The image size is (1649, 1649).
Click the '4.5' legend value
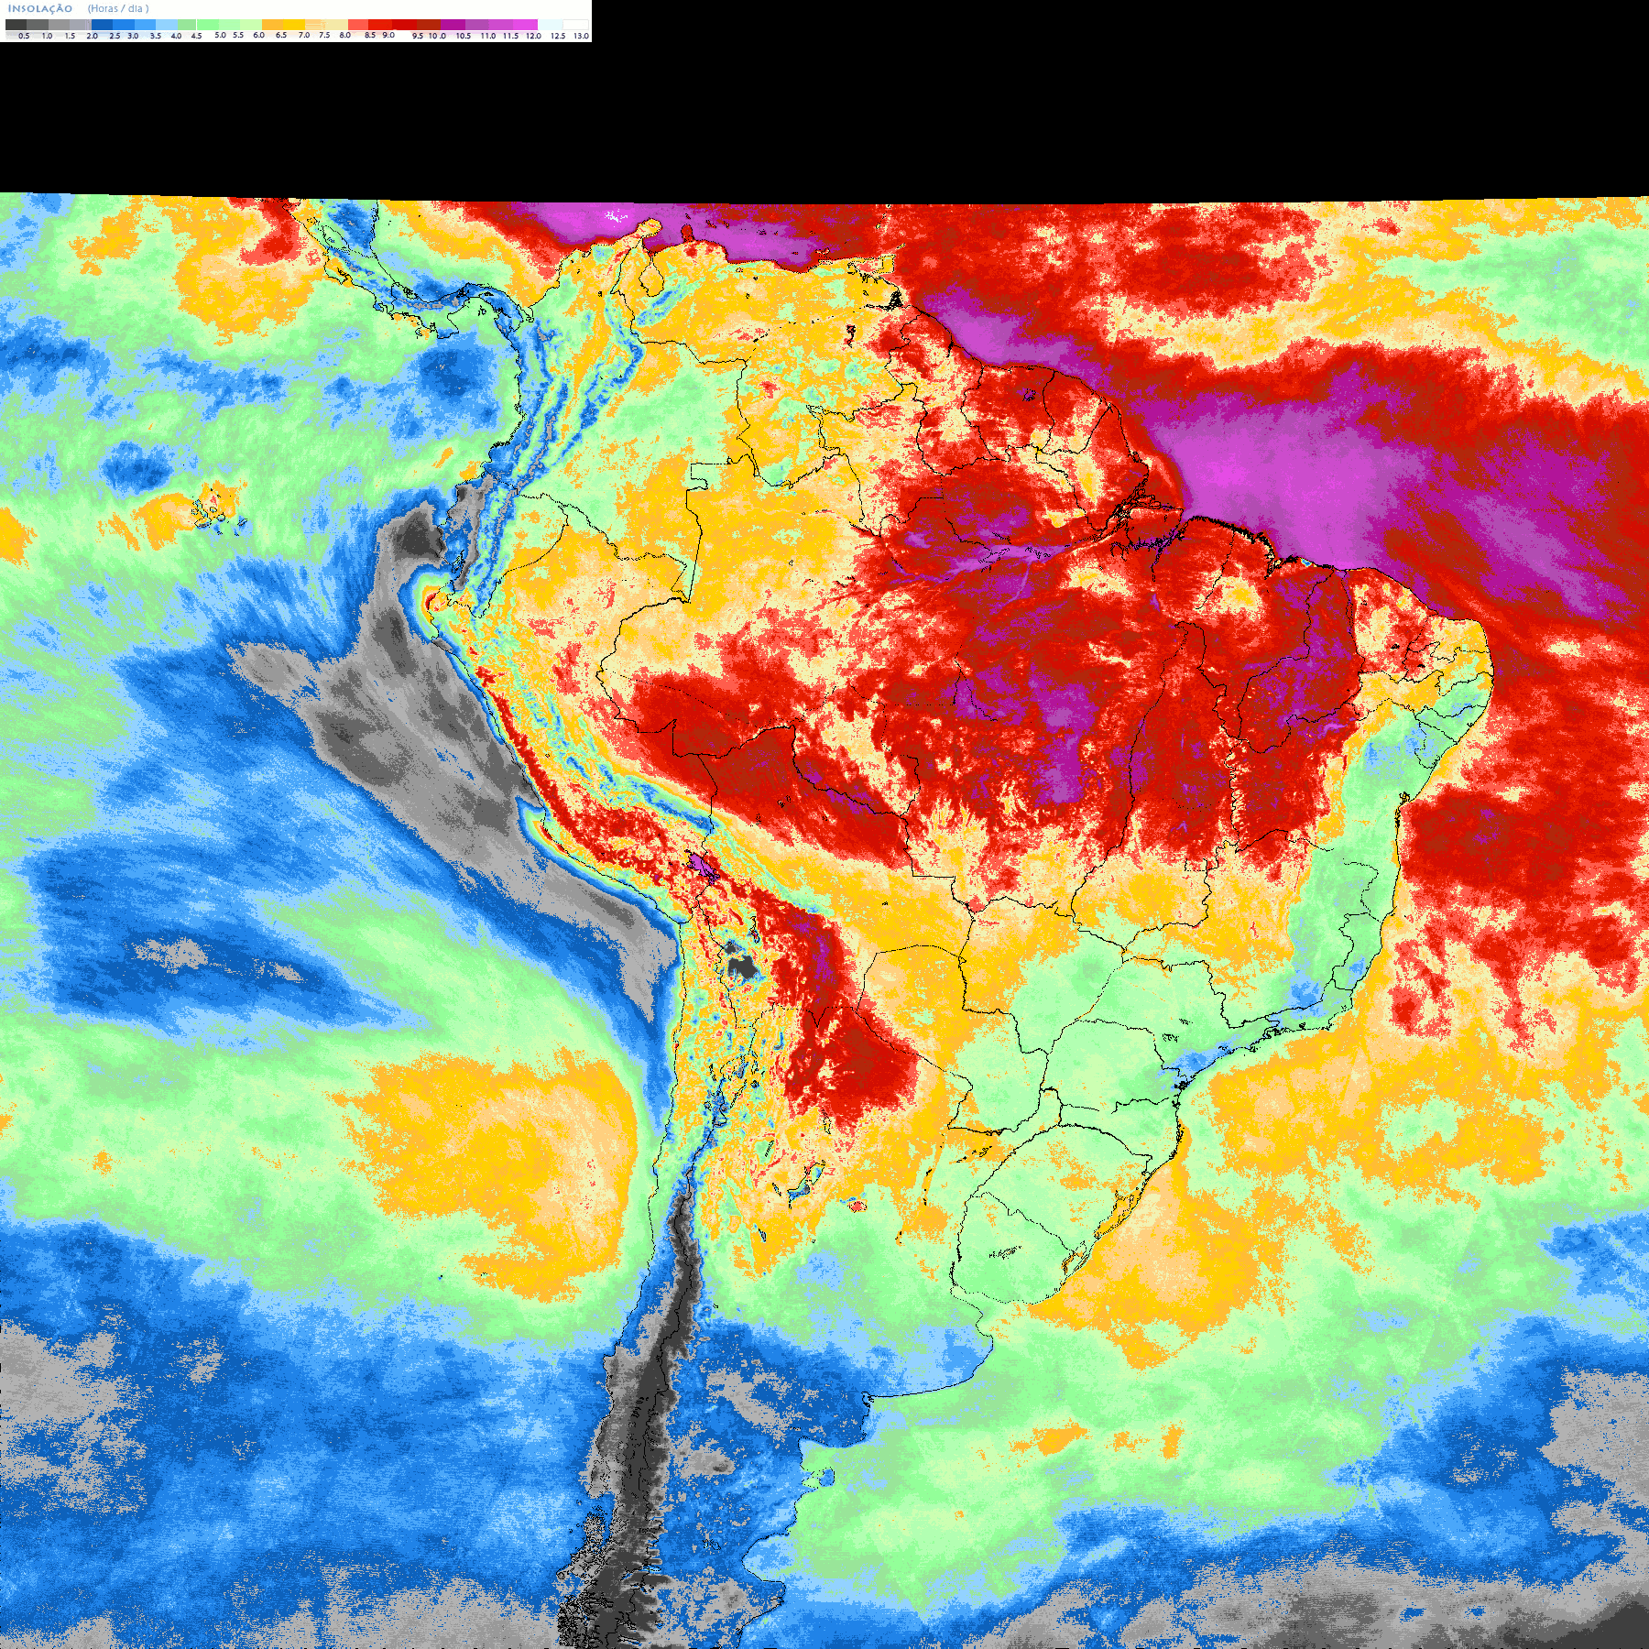(196, 36)
